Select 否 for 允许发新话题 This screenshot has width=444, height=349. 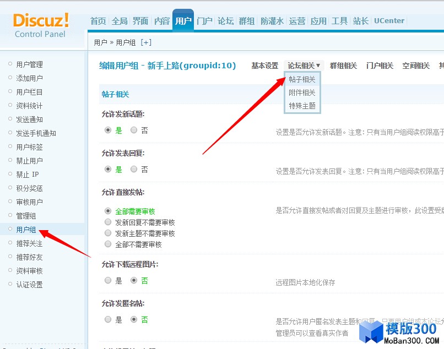tap(134, 130)
